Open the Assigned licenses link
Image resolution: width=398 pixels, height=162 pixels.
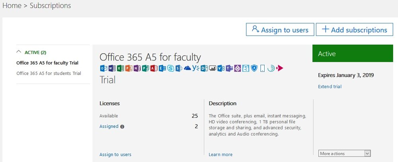(x=109, y=126)
